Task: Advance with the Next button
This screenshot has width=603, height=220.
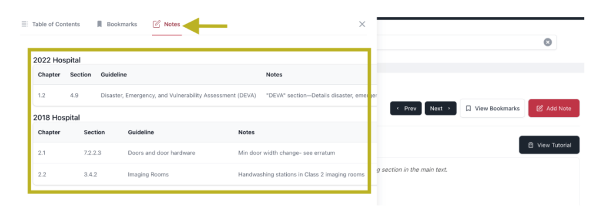Action: point(440,108)
